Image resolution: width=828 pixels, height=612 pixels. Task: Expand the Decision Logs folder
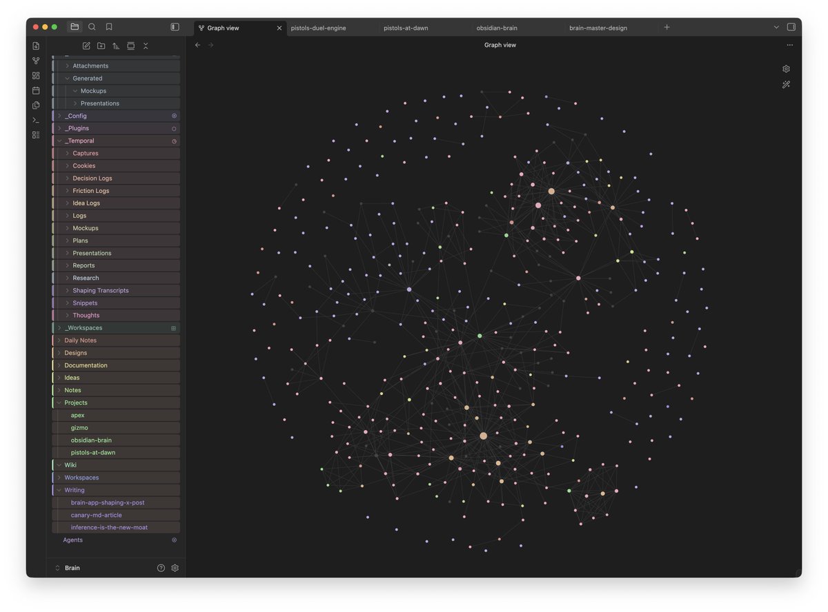point(116,178)
